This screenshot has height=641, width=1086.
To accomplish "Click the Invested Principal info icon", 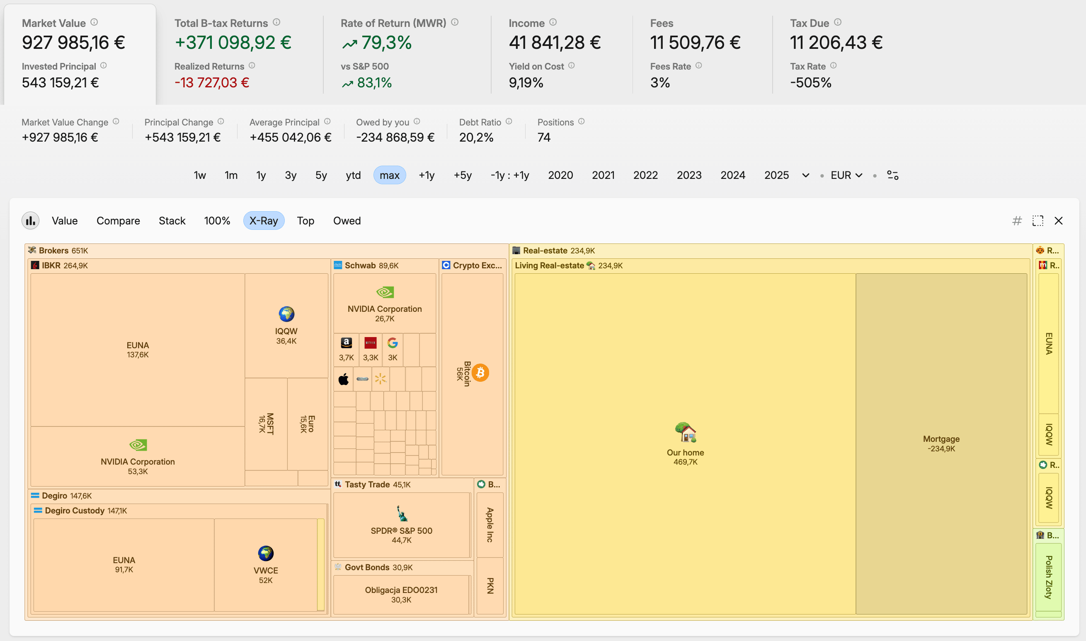I will click(103, 66).
